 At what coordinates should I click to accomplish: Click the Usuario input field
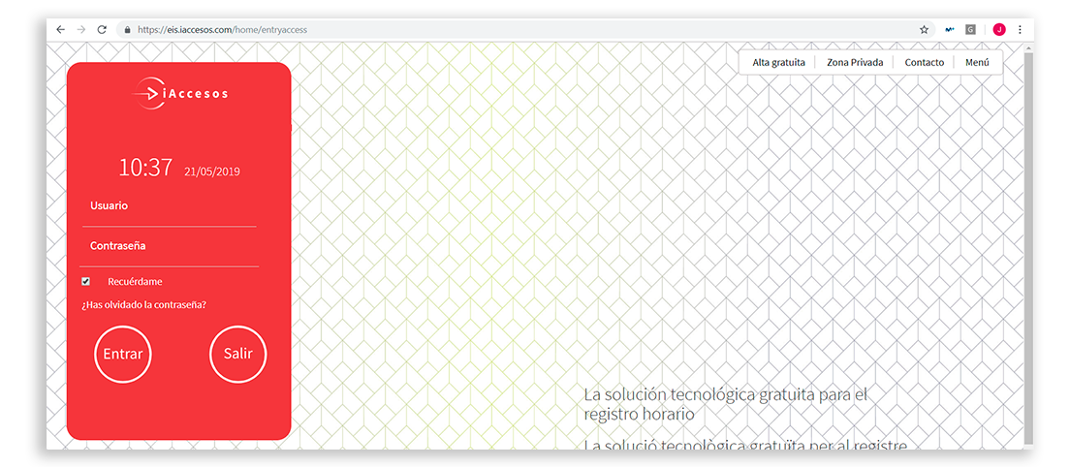coord(170,206)
